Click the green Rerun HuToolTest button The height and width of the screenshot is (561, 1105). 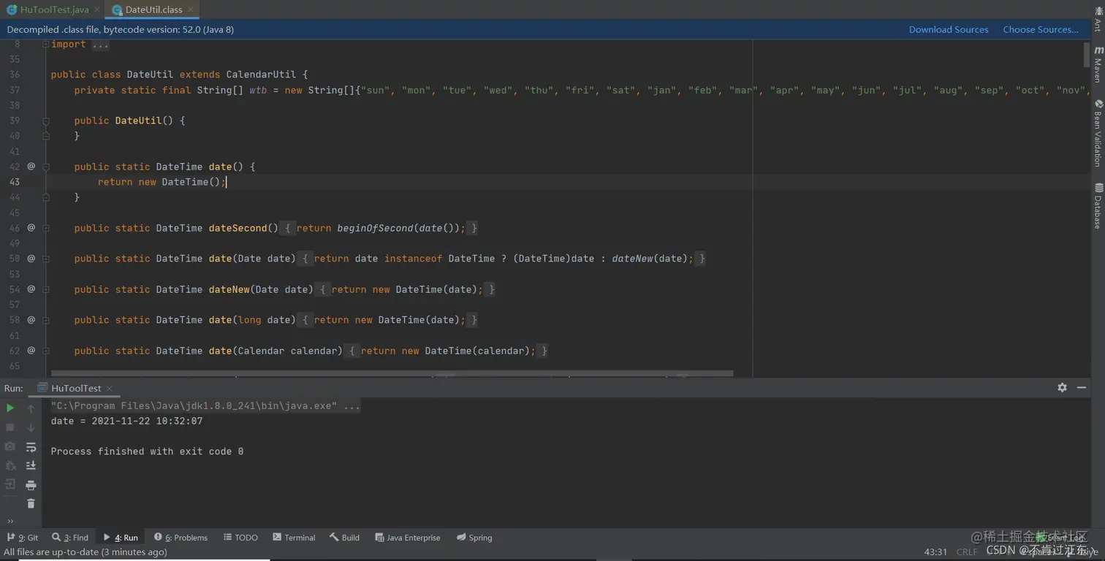pos(10,408)
